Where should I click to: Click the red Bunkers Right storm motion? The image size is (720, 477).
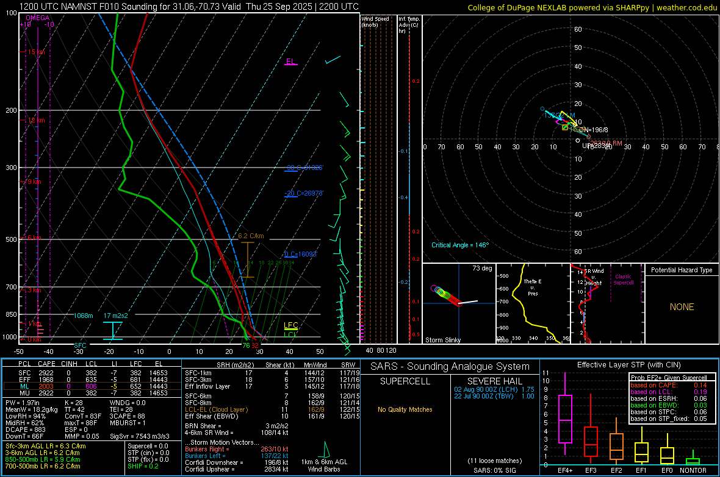237,449
